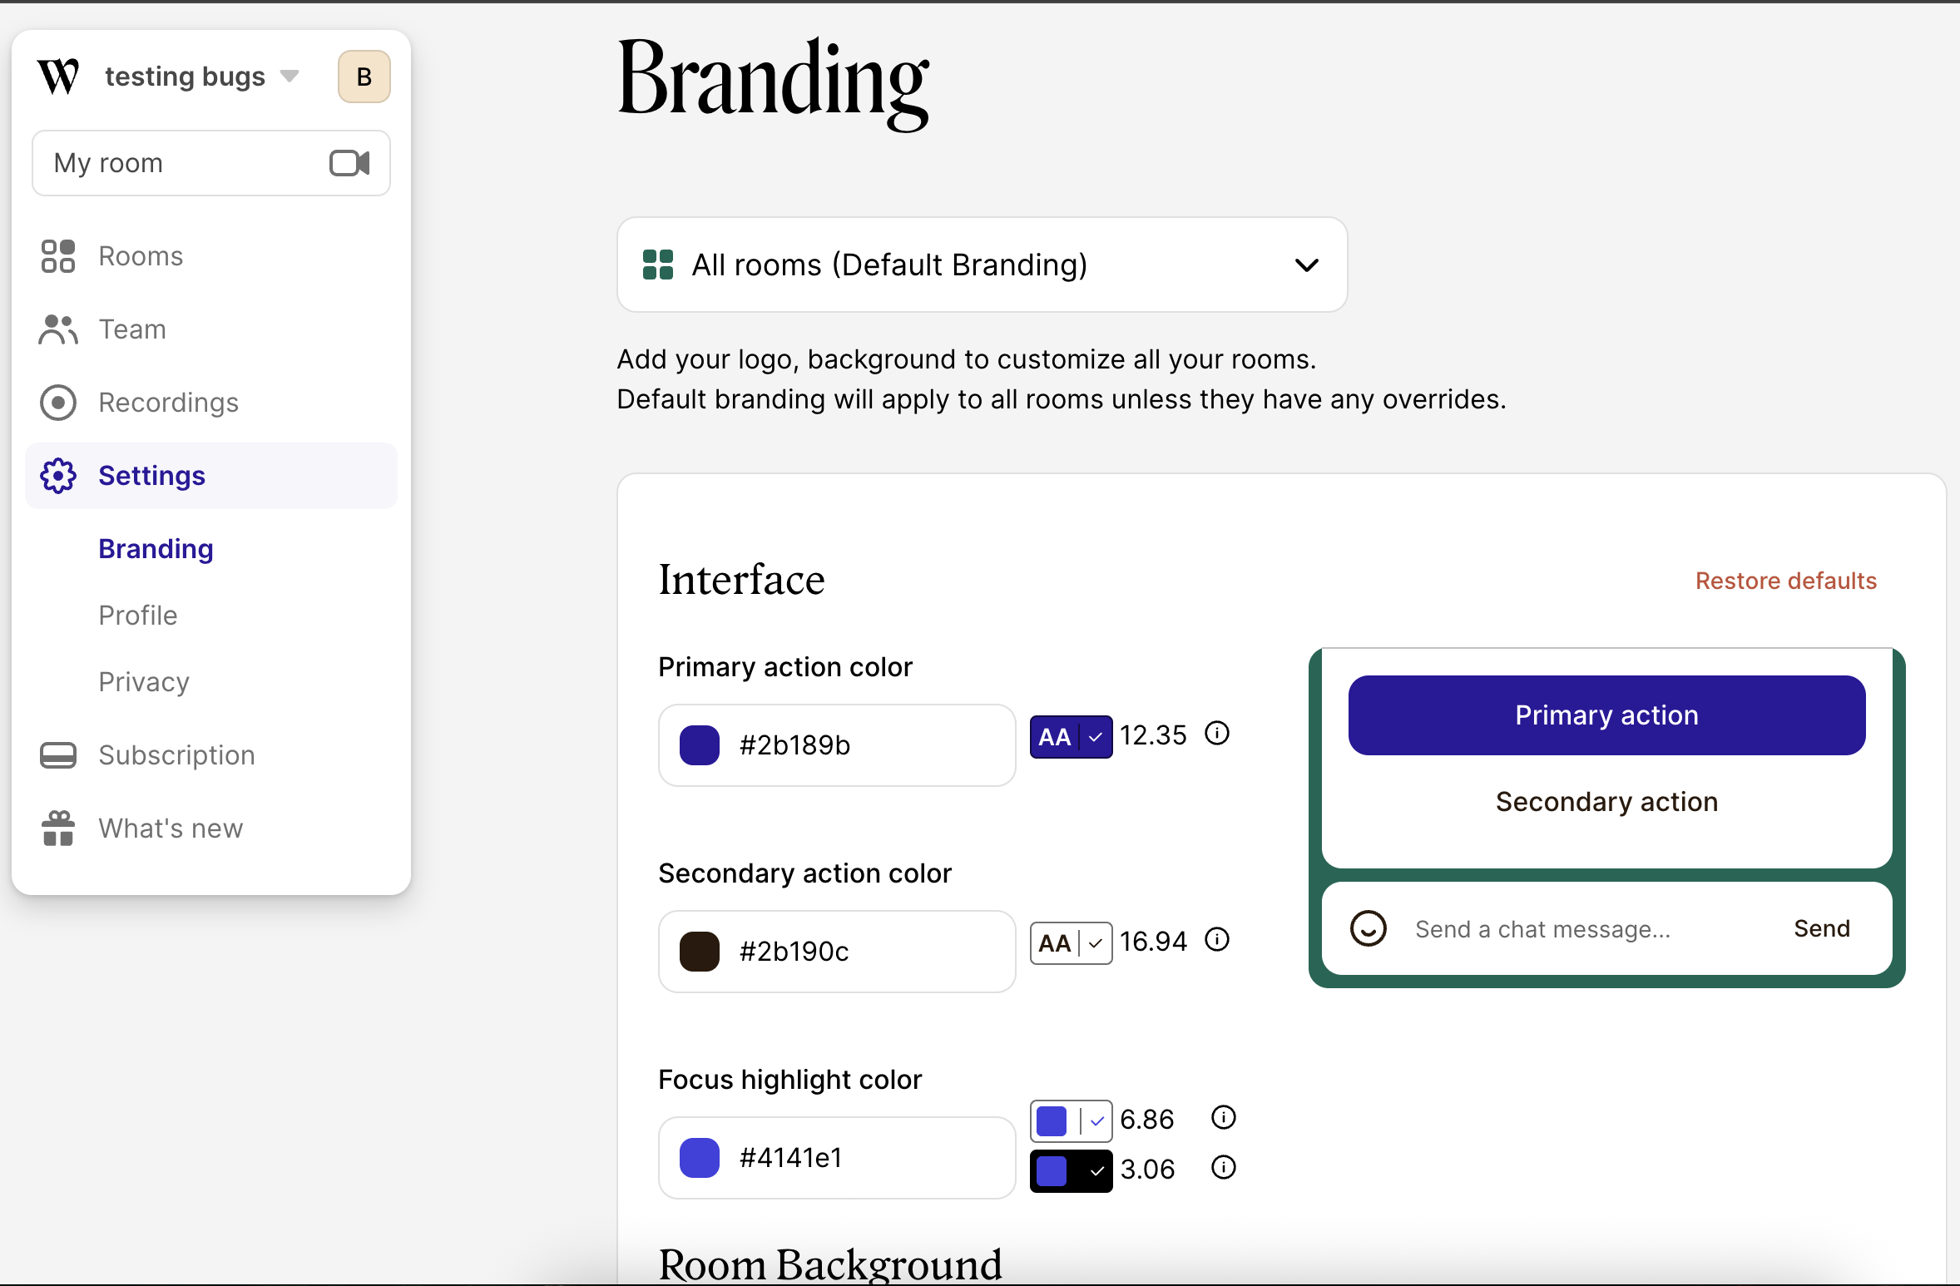Click info icon next to 12.35 contrast
The height and width of the screenshot is (1286, 1960).
pyautogui.click(x=1217, y=734)
